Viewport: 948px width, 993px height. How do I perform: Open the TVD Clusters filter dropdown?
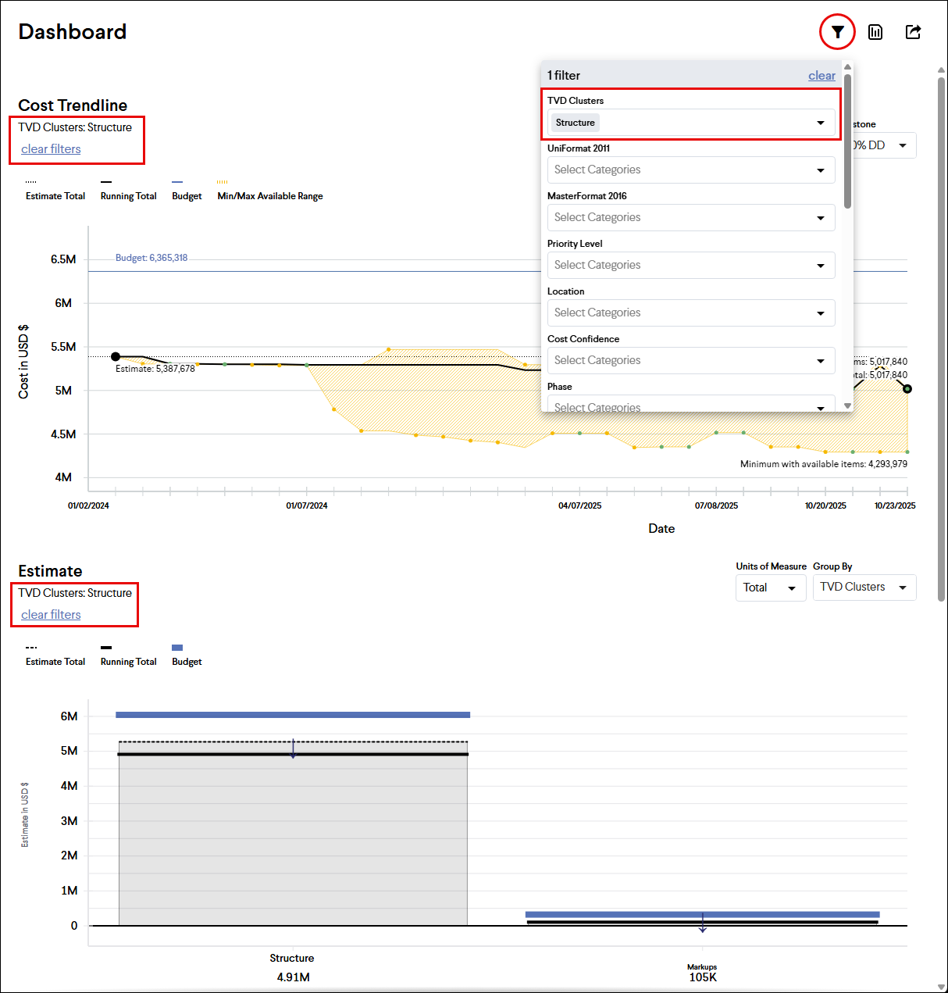tap(690, 123)
